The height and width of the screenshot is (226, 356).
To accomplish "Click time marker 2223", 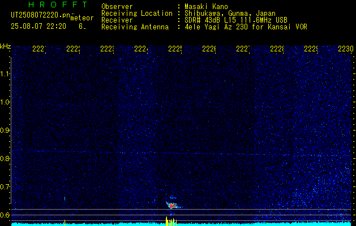I will [107, 49].
